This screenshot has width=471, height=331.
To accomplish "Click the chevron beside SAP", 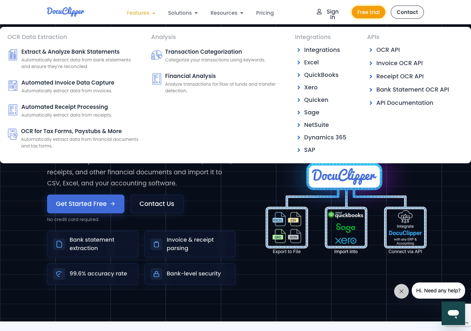I will (298, 150).
